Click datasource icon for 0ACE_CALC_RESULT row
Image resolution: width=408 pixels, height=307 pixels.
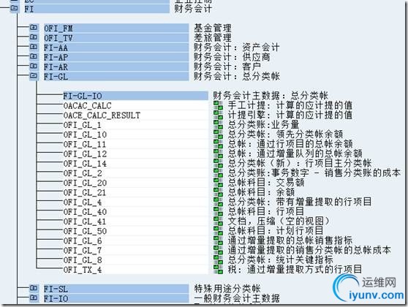click(218, 115)
